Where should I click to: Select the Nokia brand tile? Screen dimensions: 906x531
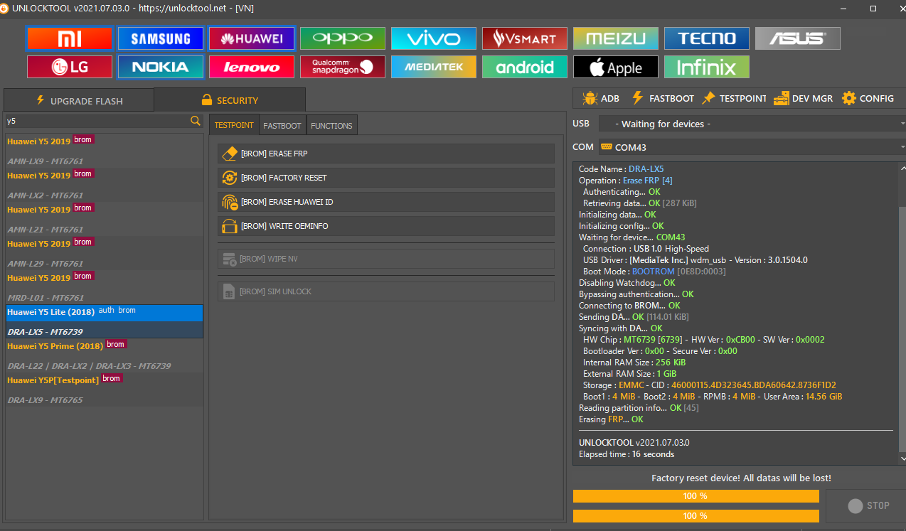(161, 67)
